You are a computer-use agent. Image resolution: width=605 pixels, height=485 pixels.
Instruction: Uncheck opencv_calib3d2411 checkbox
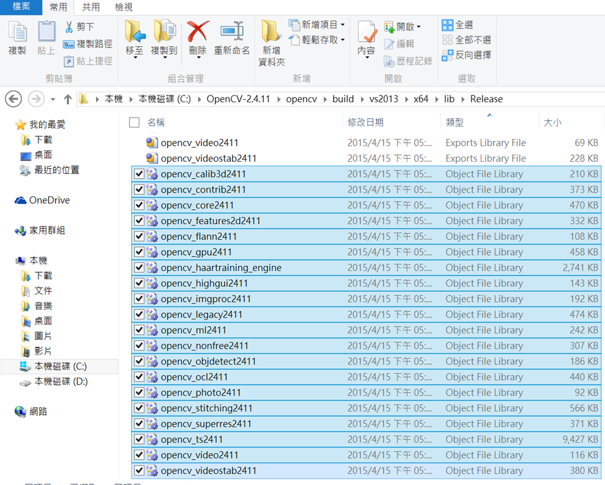pos(139,174)
